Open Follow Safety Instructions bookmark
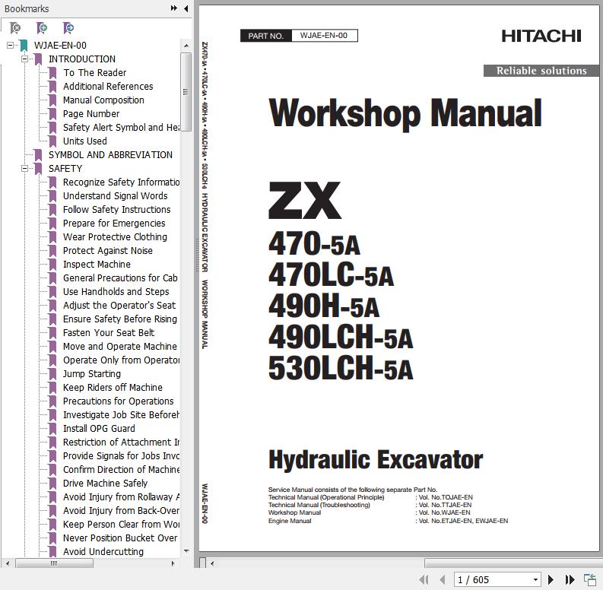The height and width of the screenshot is (590, 603). click(117, 210)
